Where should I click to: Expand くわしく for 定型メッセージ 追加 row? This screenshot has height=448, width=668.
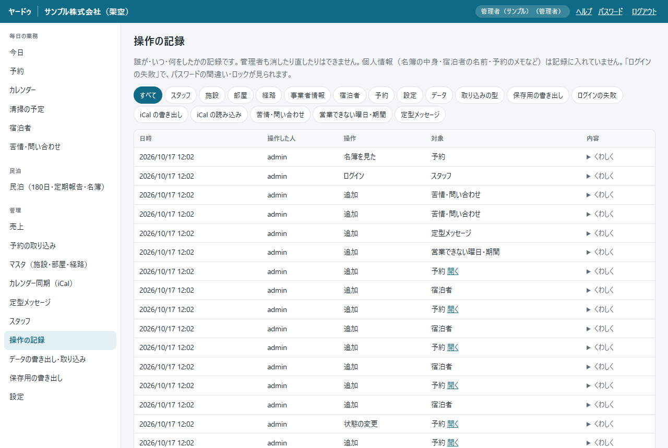pos(600,233)
